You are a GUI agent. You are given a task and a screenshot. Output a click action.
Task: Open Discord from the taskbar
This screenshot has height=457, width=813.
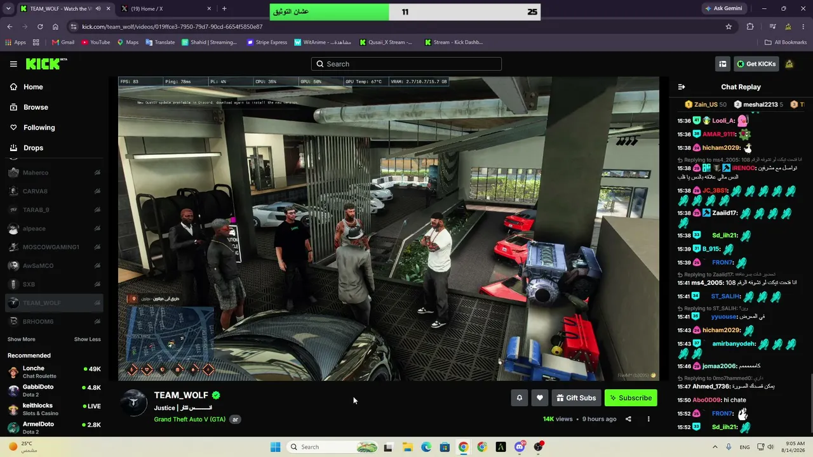[x=520, y=447]
